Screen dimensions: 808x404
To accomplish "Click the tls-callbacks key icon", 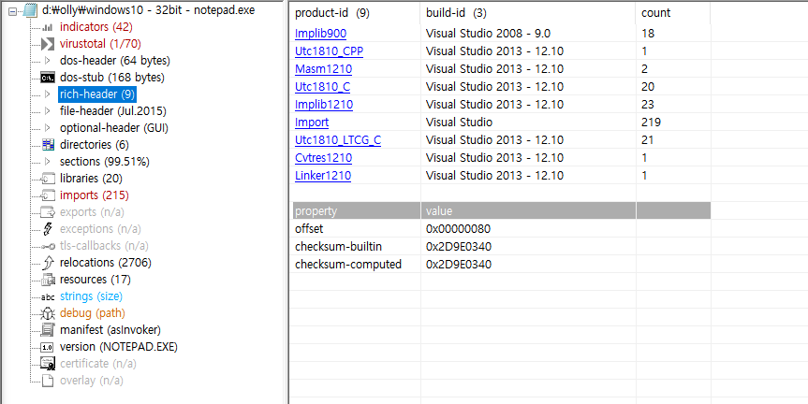I will (x=48, y=246).
